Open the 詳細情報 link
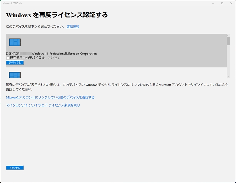This screenshot has width=236, height=183. pos(73,26)
